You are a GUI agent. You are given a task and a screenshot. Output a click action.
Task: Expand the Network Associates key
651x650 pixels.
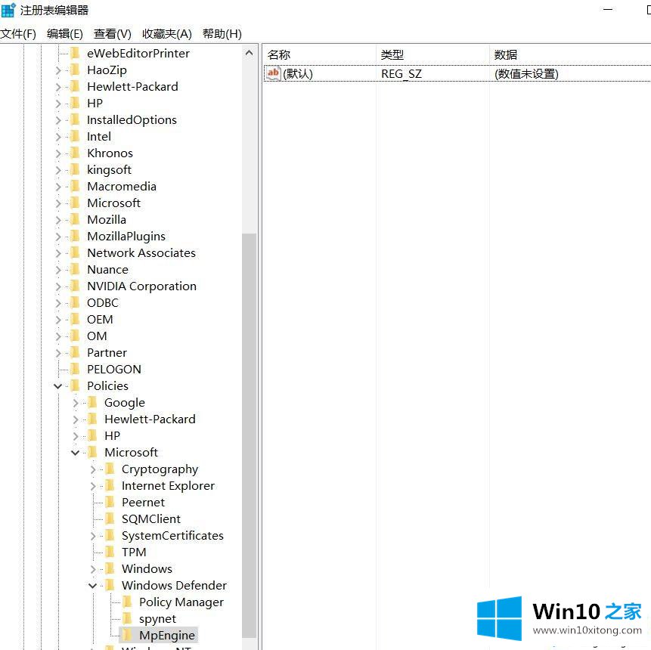pyautogui.click(x=58, y=253)
